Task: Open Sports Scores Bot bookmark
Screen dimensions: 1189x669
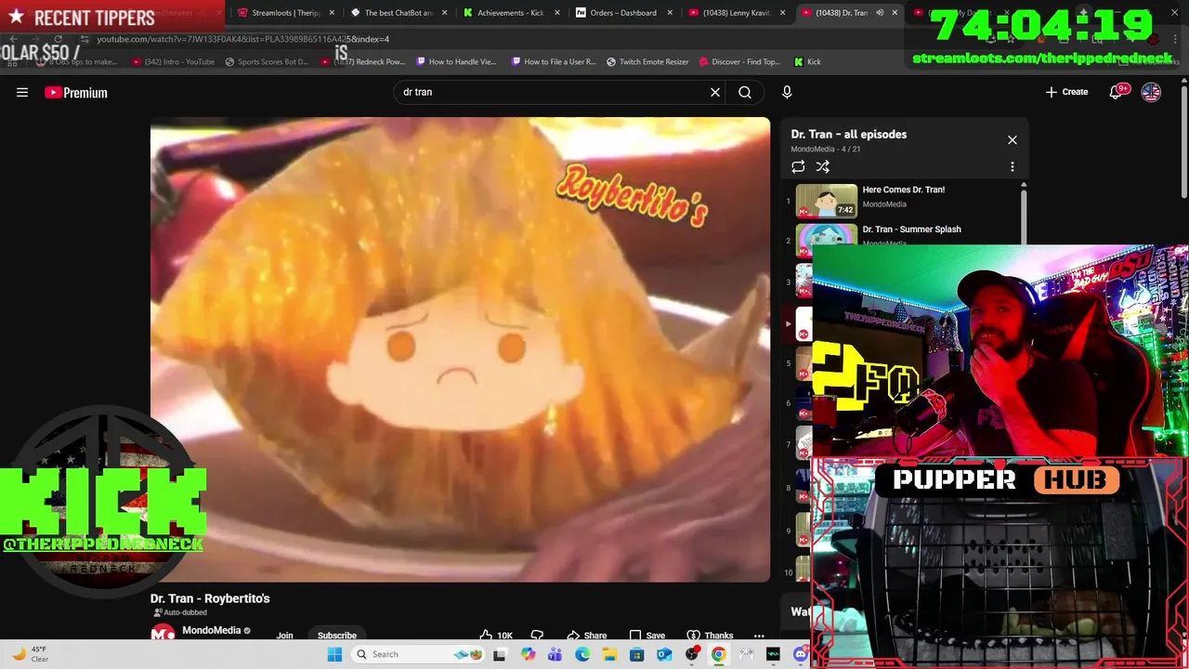Action: [266, 61]
